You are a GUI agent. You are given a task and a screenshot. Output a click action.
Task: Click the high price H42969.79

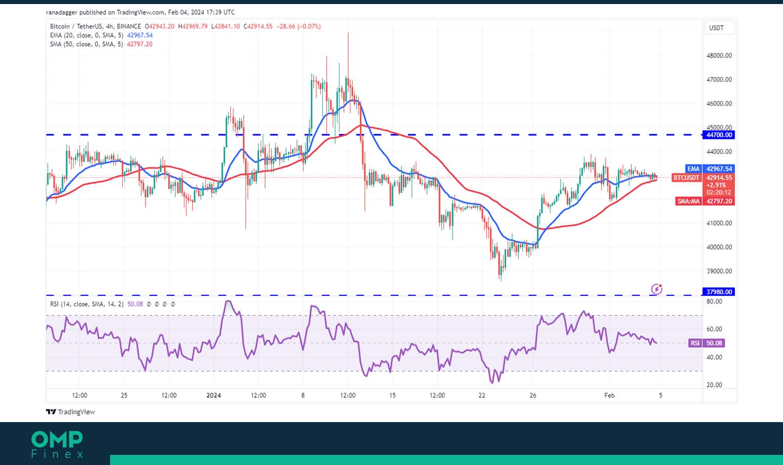tap(192, 26)
